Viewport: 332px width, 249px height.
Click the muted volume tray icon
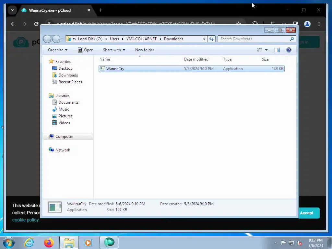pos(299,243)
